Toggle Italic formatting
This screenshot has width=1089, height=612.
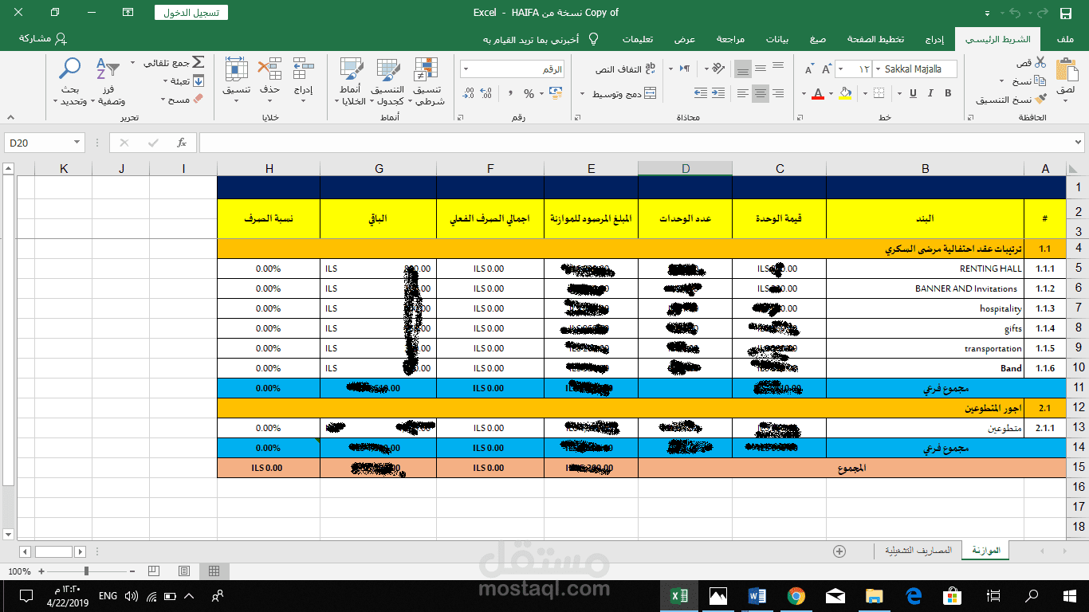(930, 94)
